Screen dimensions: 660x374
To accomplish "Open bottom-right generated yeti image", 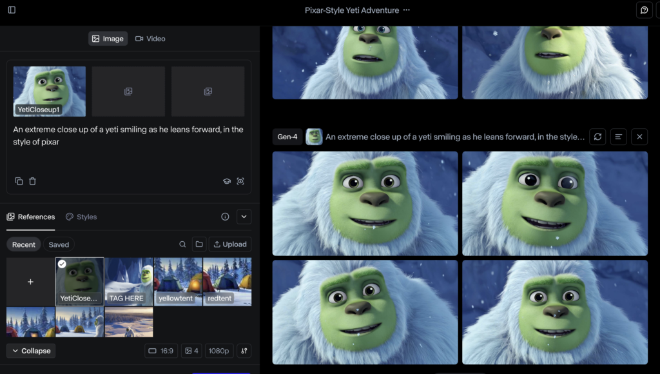I will click(555, 312).
